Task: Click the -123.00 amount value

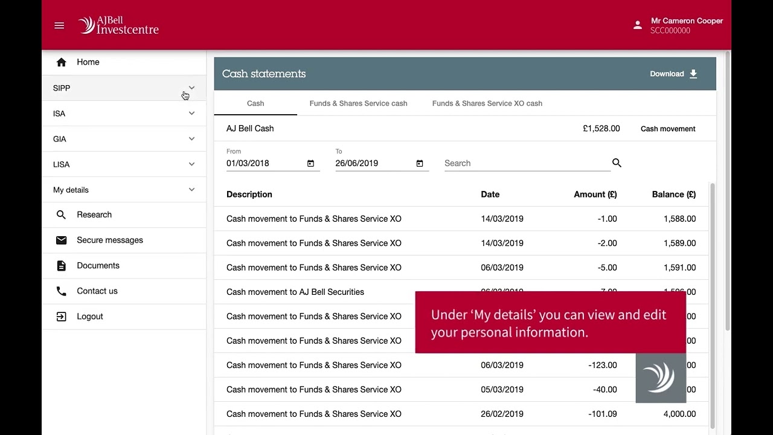Action: [x=602, y=365]
